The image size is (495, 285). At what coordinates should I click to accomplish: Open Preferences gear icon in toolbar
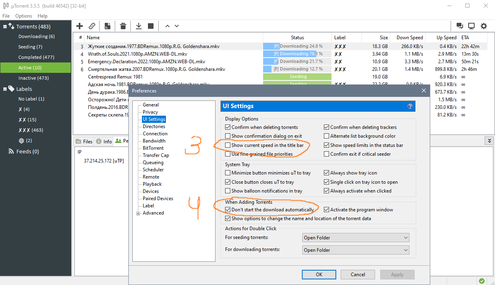pyautogui.click(x=484, y=26)
